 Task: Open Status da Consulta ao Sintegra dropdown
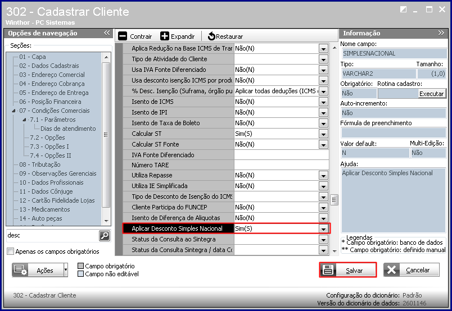tap(323, 239)
